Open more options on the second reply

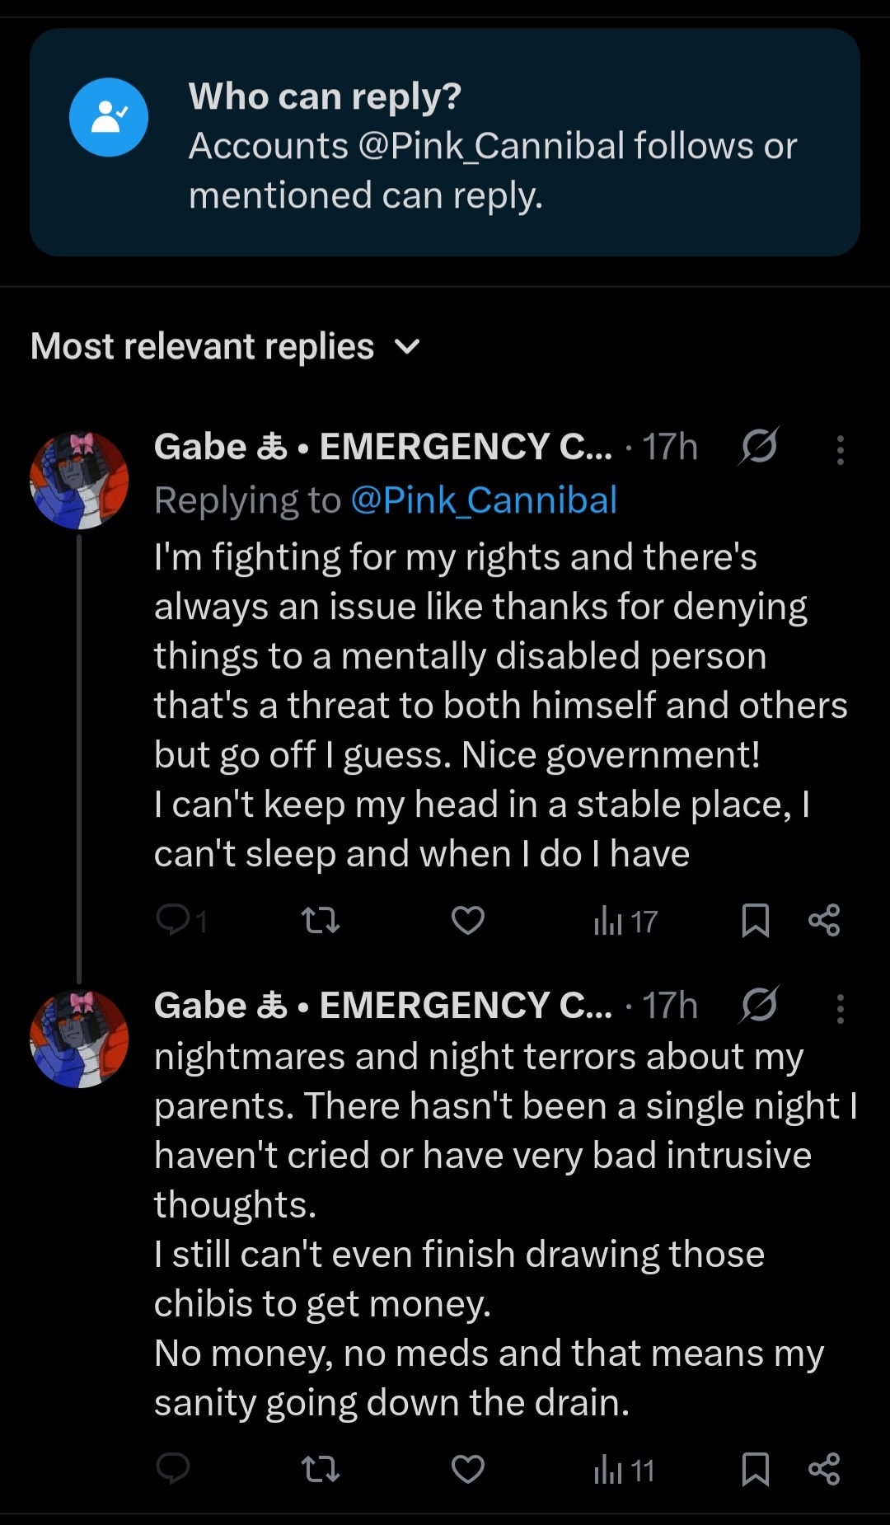(x=840, y=1008)
